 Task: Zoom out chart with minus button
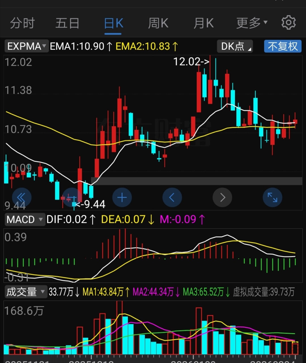[72, 197]
